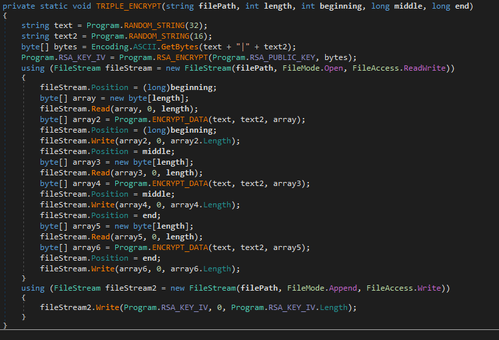Click the numeric literal 32
The height and width of the screenshot is (340, 499).
click(194, 25)
